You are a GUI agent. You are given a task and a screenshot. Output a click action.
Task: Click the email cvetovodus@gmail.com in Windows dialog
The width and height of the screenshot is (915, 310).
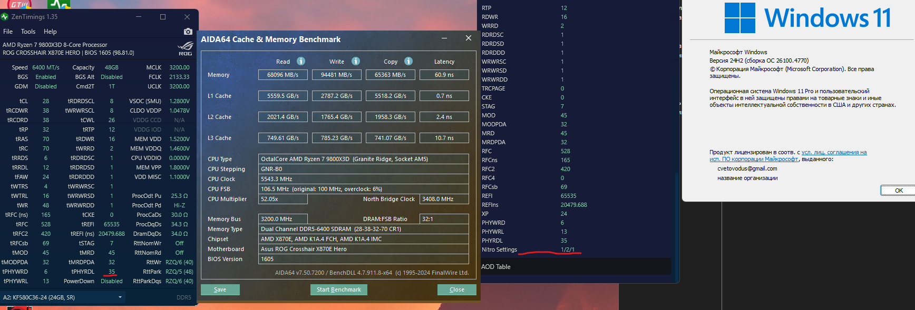(x=747, y=168)
